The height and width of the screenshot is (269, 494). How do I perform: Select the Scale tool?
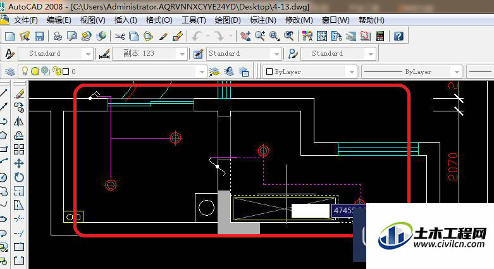(19, 191)
